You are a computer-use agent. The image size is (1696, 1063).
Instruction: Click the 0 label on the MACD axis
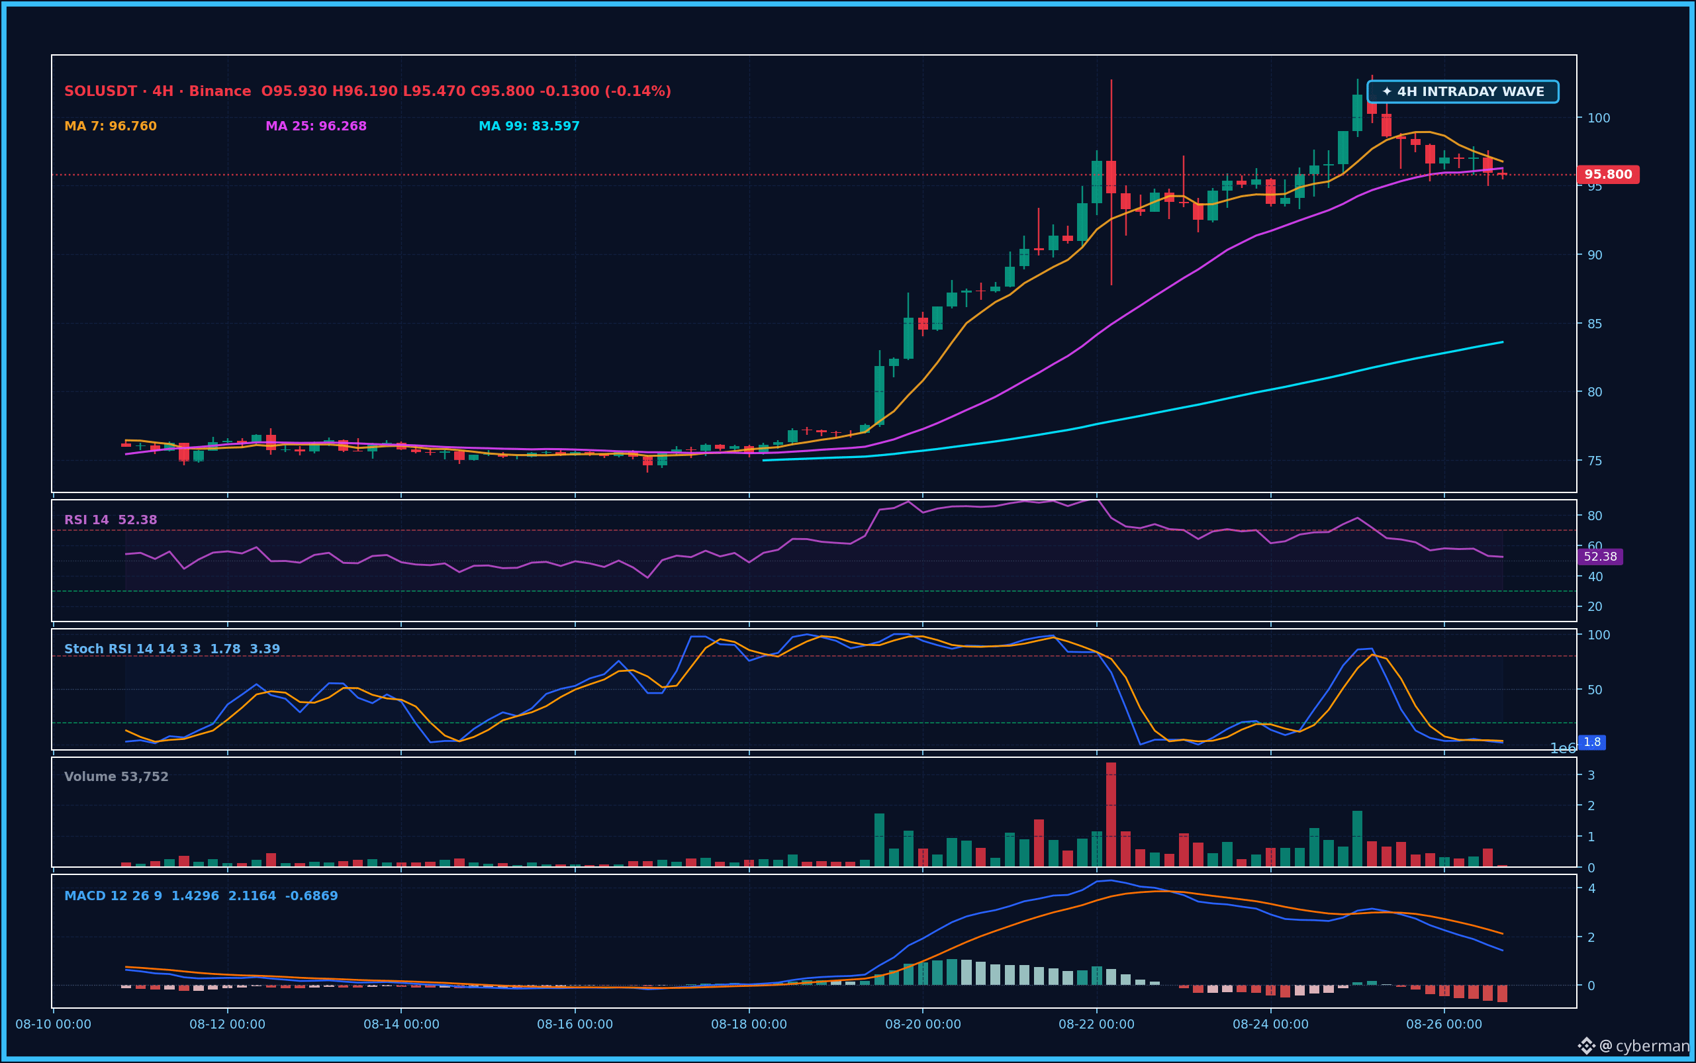point(1591,986)
